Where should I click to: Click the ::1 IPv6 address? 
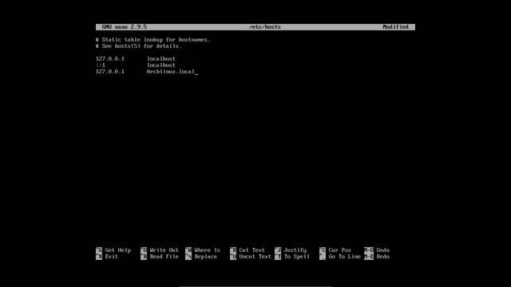click(101, 65)
